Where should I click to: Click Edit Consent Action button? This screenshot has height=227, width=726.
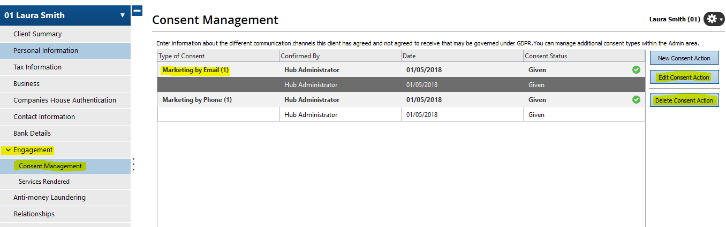[x=684, y=77]
